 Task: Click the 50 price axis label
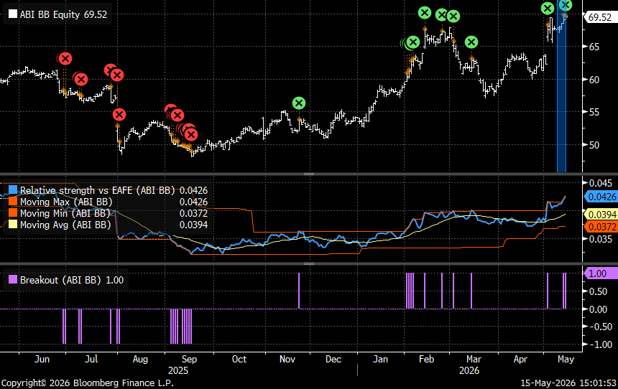(x=594, y=145)
